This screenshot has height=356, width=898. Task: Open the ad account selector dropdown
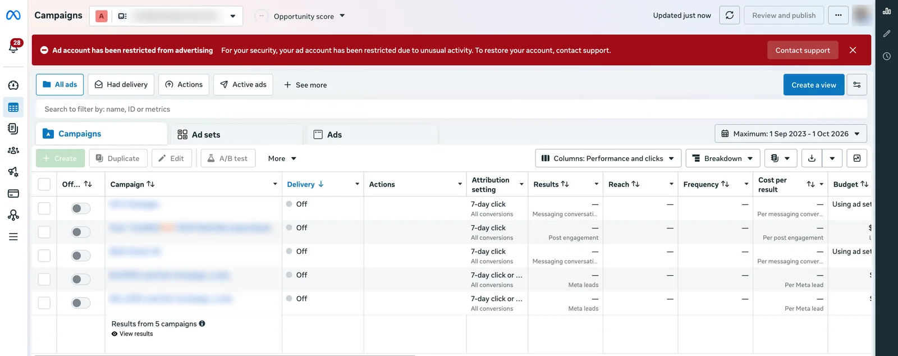[166, 16]
